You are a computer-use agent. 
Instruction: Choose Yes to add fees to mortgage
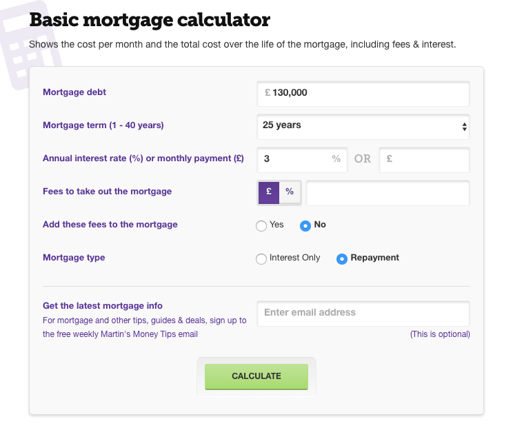pos(261,225)
